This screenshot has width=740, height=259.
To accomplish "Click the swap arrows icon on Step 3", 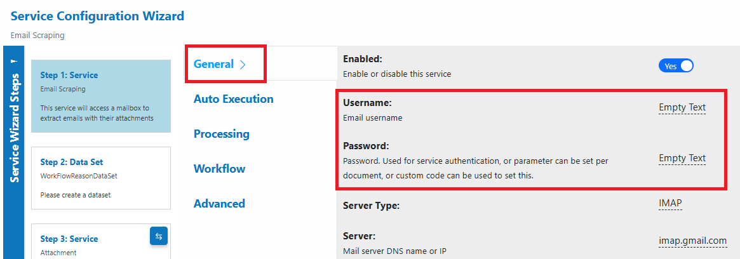I will click(x=159, y=236).
